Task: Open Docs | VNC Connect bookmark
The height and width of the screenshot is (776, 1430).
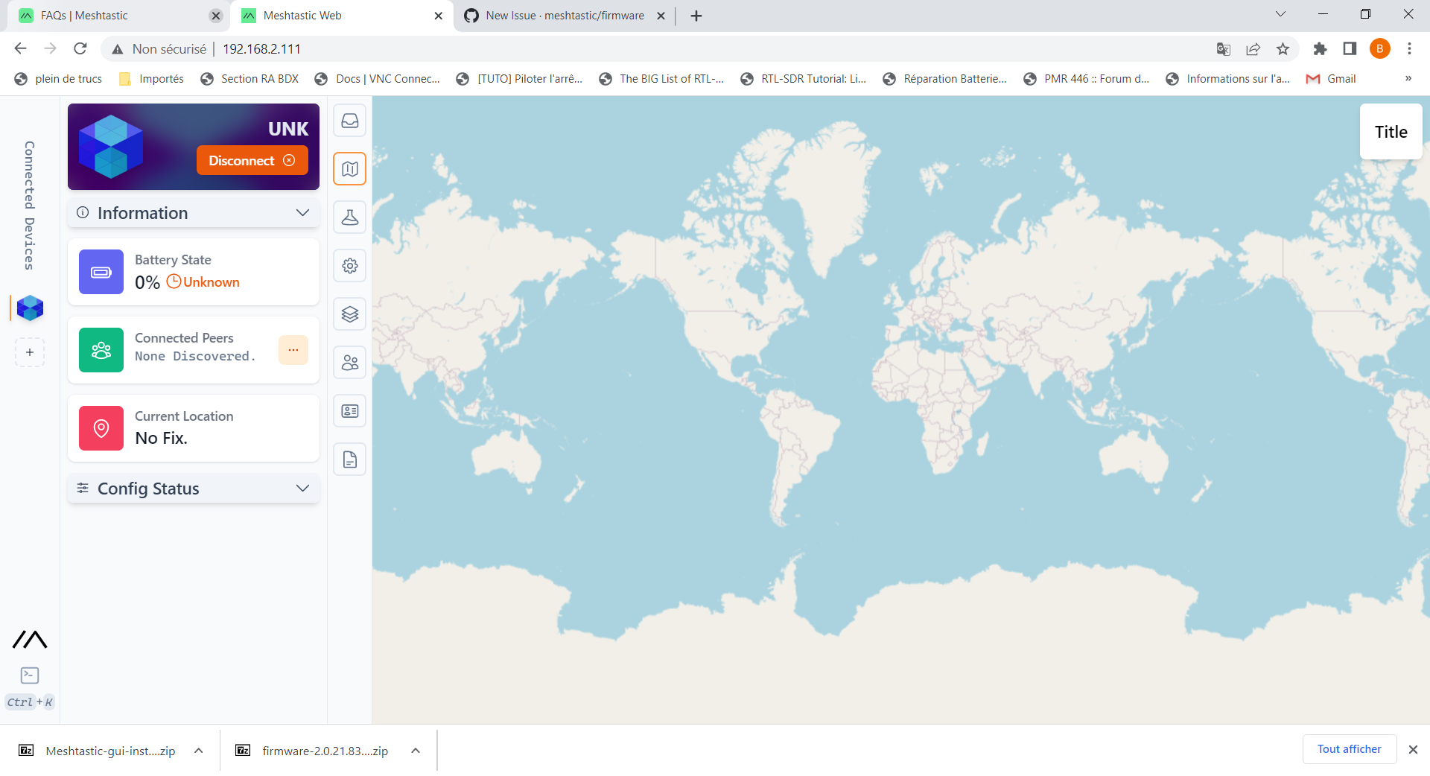Action: 378,79
